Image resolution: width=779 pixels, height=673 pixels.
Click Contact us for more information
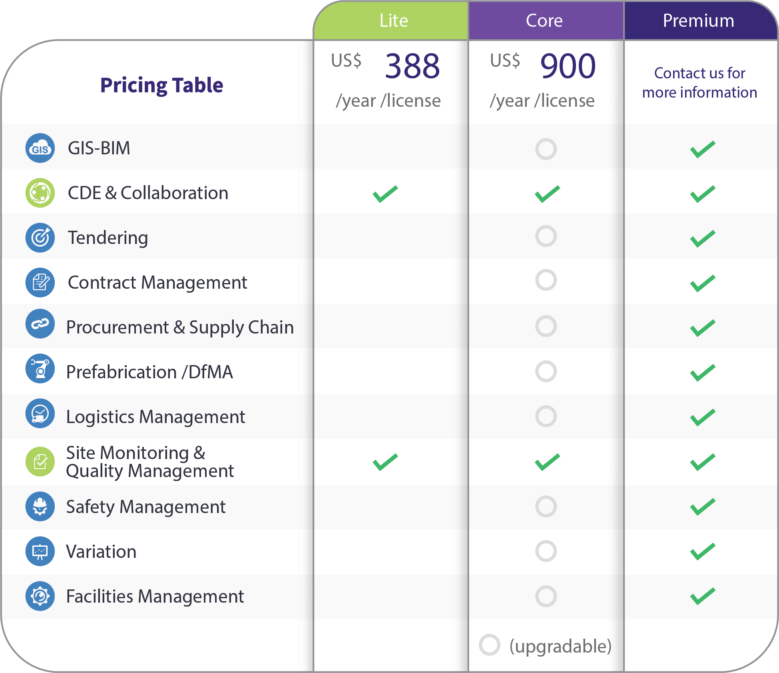pos(699,83)
